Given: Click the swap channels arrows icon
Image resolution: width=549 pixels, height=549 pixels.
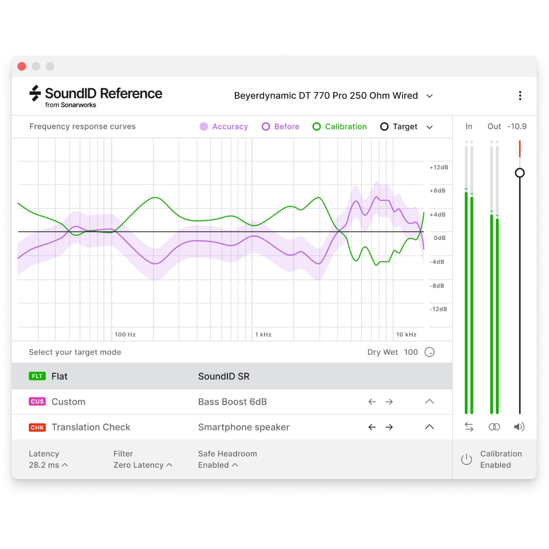Looking at the screenshot, I should click(469, 427).
